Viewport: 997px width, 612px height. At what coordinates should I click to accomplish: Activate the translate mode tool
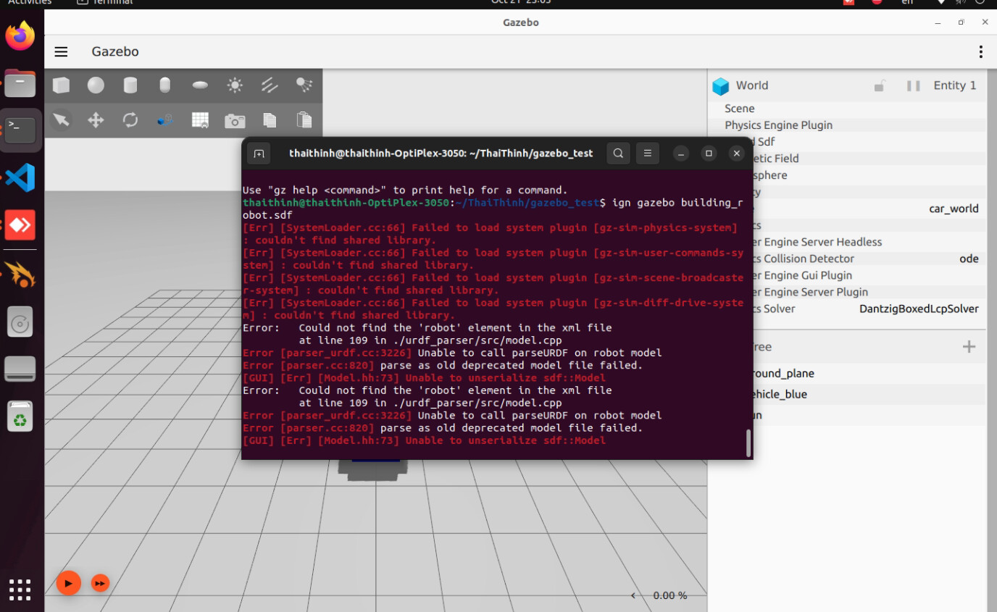click(x=96, y=120)
